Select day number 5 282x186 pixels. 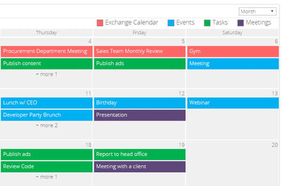pyautogui.click(x=183, y=41)
